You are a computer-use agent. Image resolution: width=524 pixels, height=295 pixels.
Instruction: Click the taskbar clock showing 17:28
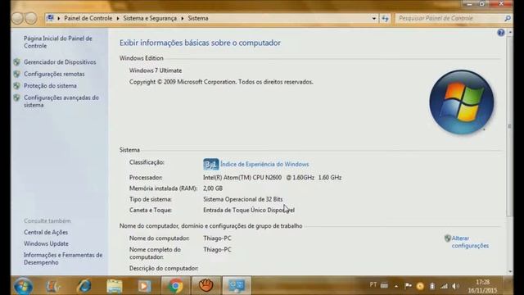(x=482, y=286)
